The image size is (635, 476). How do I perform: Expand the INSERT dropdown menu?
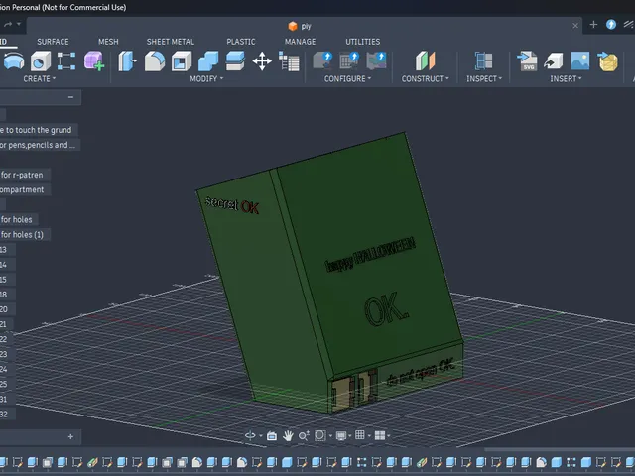[x=566, y=79]
